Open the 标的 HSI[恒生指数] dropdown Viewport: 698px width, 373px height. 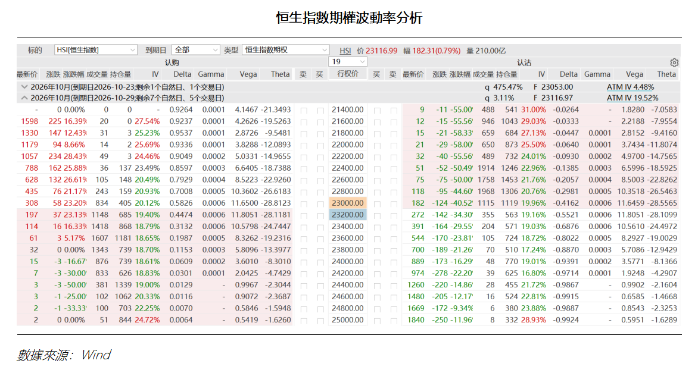click(x=96, y=50)
